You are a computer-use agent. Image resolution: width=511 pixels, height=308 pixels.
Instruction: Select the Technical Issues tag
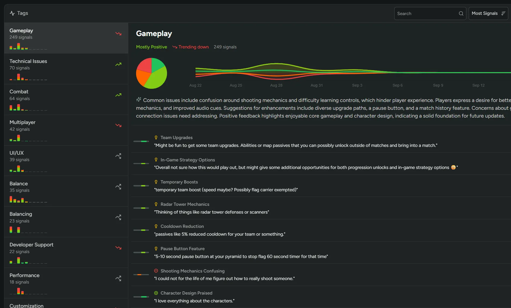point(66,69)
